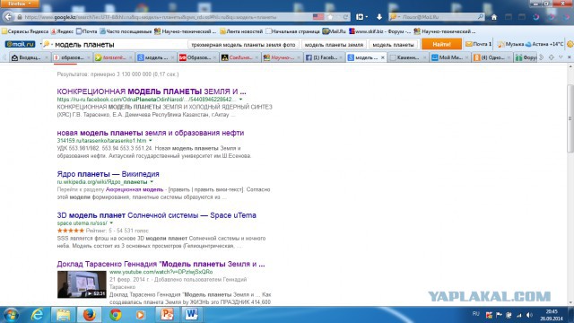The height and width of the screenshot is (323, 574).
Task: Click the magnifier icon in the search box
Action: point(481,17)
